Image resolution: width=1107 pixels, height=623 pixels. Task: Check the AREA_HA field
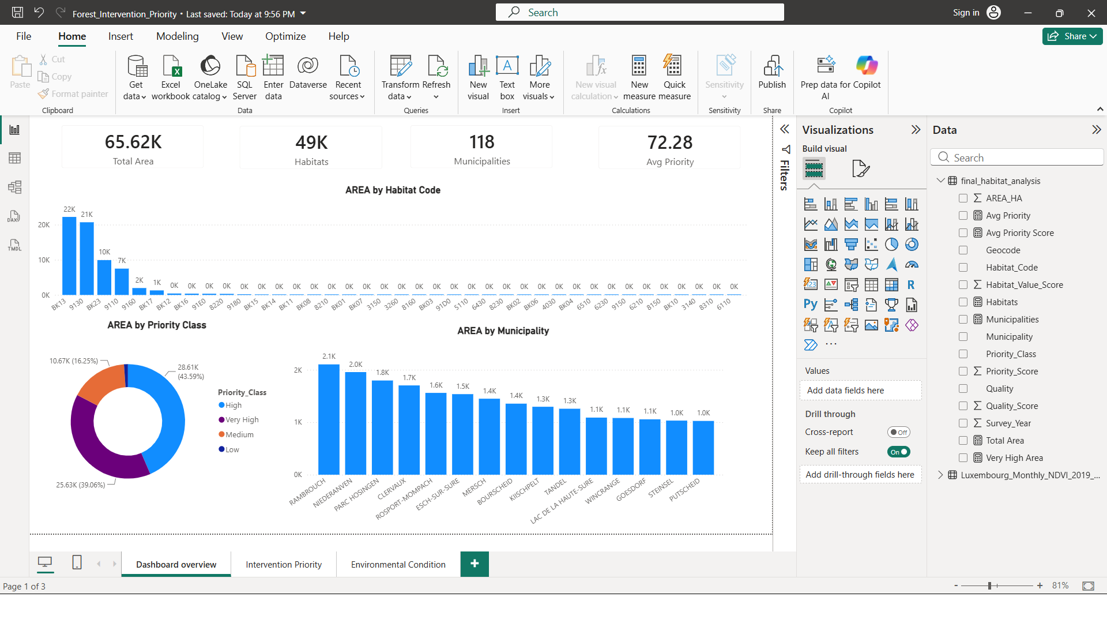click(963, 198)
